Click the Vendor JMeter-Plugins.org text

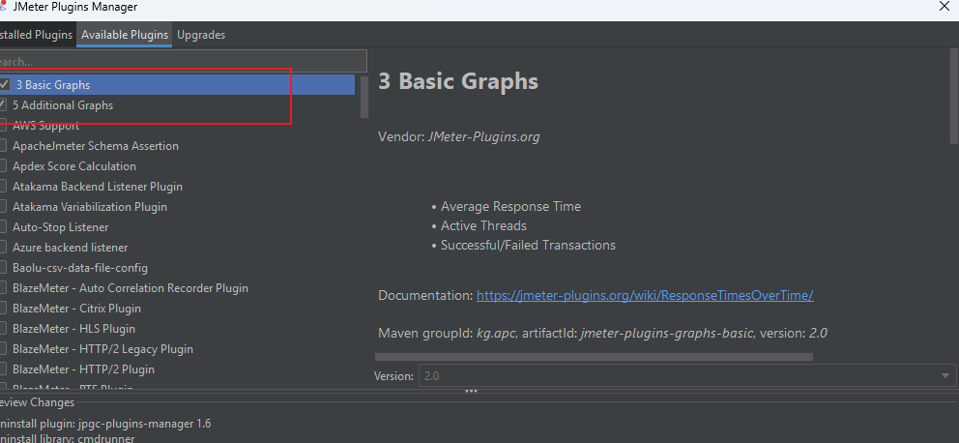tap(458, 137)
